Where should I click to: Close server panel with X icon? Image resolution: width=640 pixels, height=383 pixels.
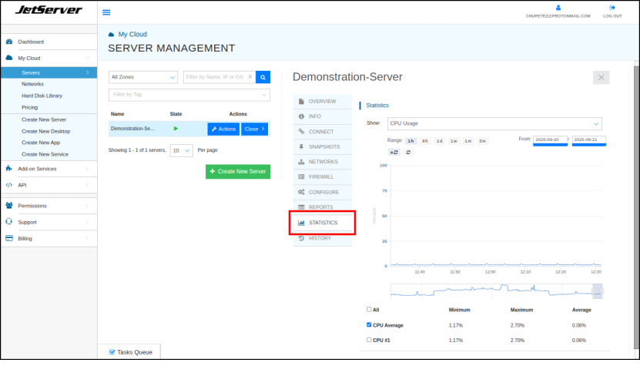601,77
